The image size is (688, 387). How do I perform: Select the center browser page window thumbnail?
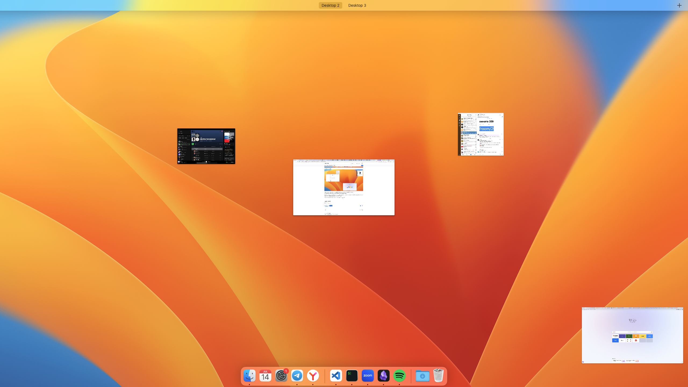tap(344, 187)
